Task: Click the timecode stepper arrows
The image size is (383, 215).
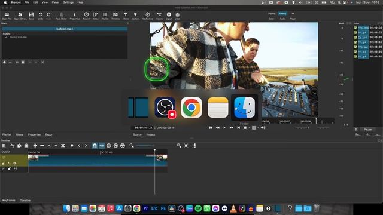Action: pyautogui.click(x=154, y=128)
